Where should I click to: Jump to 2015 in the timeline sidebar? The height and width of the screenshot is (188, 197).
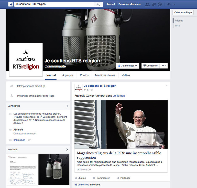click(177, 26)
